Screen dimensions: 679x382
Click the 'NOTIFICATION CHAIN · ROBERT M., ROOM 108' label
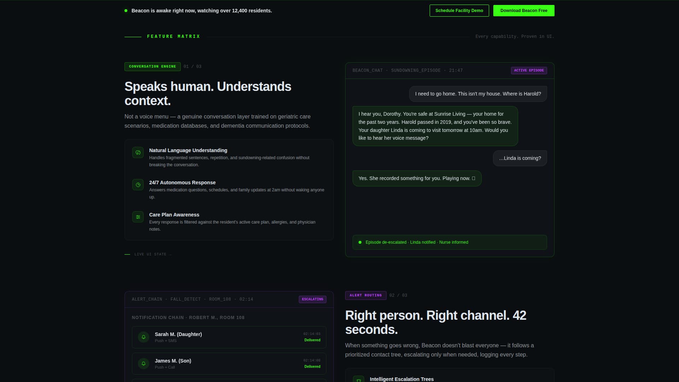(188, 318)
